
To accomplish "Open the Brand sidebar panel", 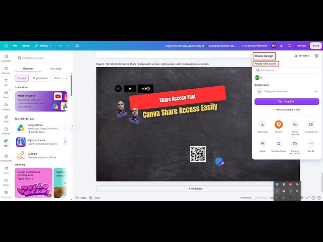I will coord(6,94).
